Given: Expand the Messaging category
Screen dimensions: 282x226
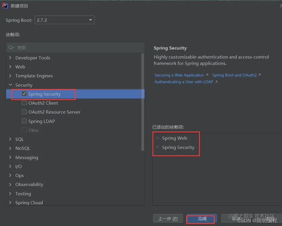Looking at the screenshot, I should tap(10, 157).
